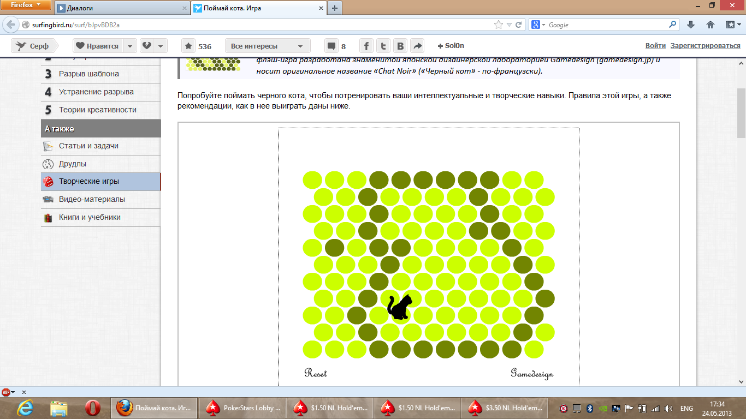The width and height of the screenshot is (746, 419).
Task: Select Творческие игры sidebar item
Action: 101,182
